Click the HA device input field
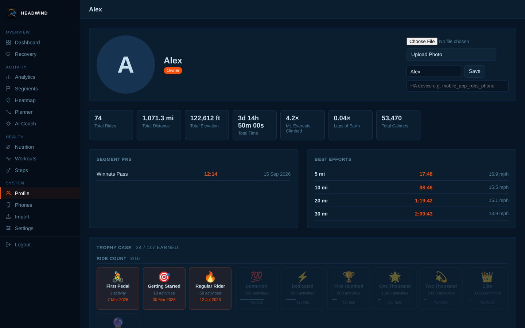 click(457, 86)
